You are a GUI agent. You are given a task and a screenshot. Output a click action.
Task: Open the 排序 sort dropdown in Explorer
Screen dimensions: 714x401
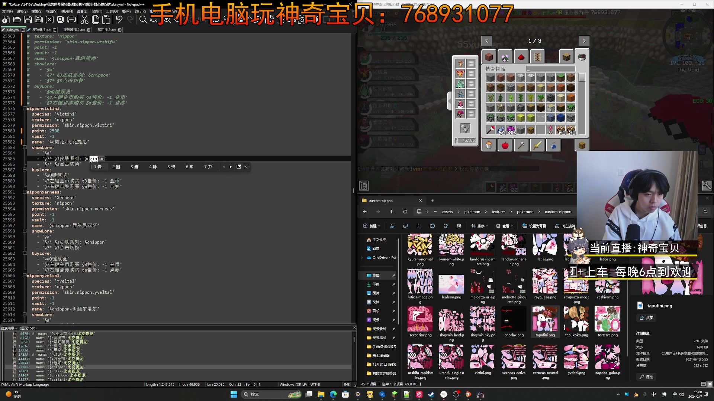(x=479, y=226)
